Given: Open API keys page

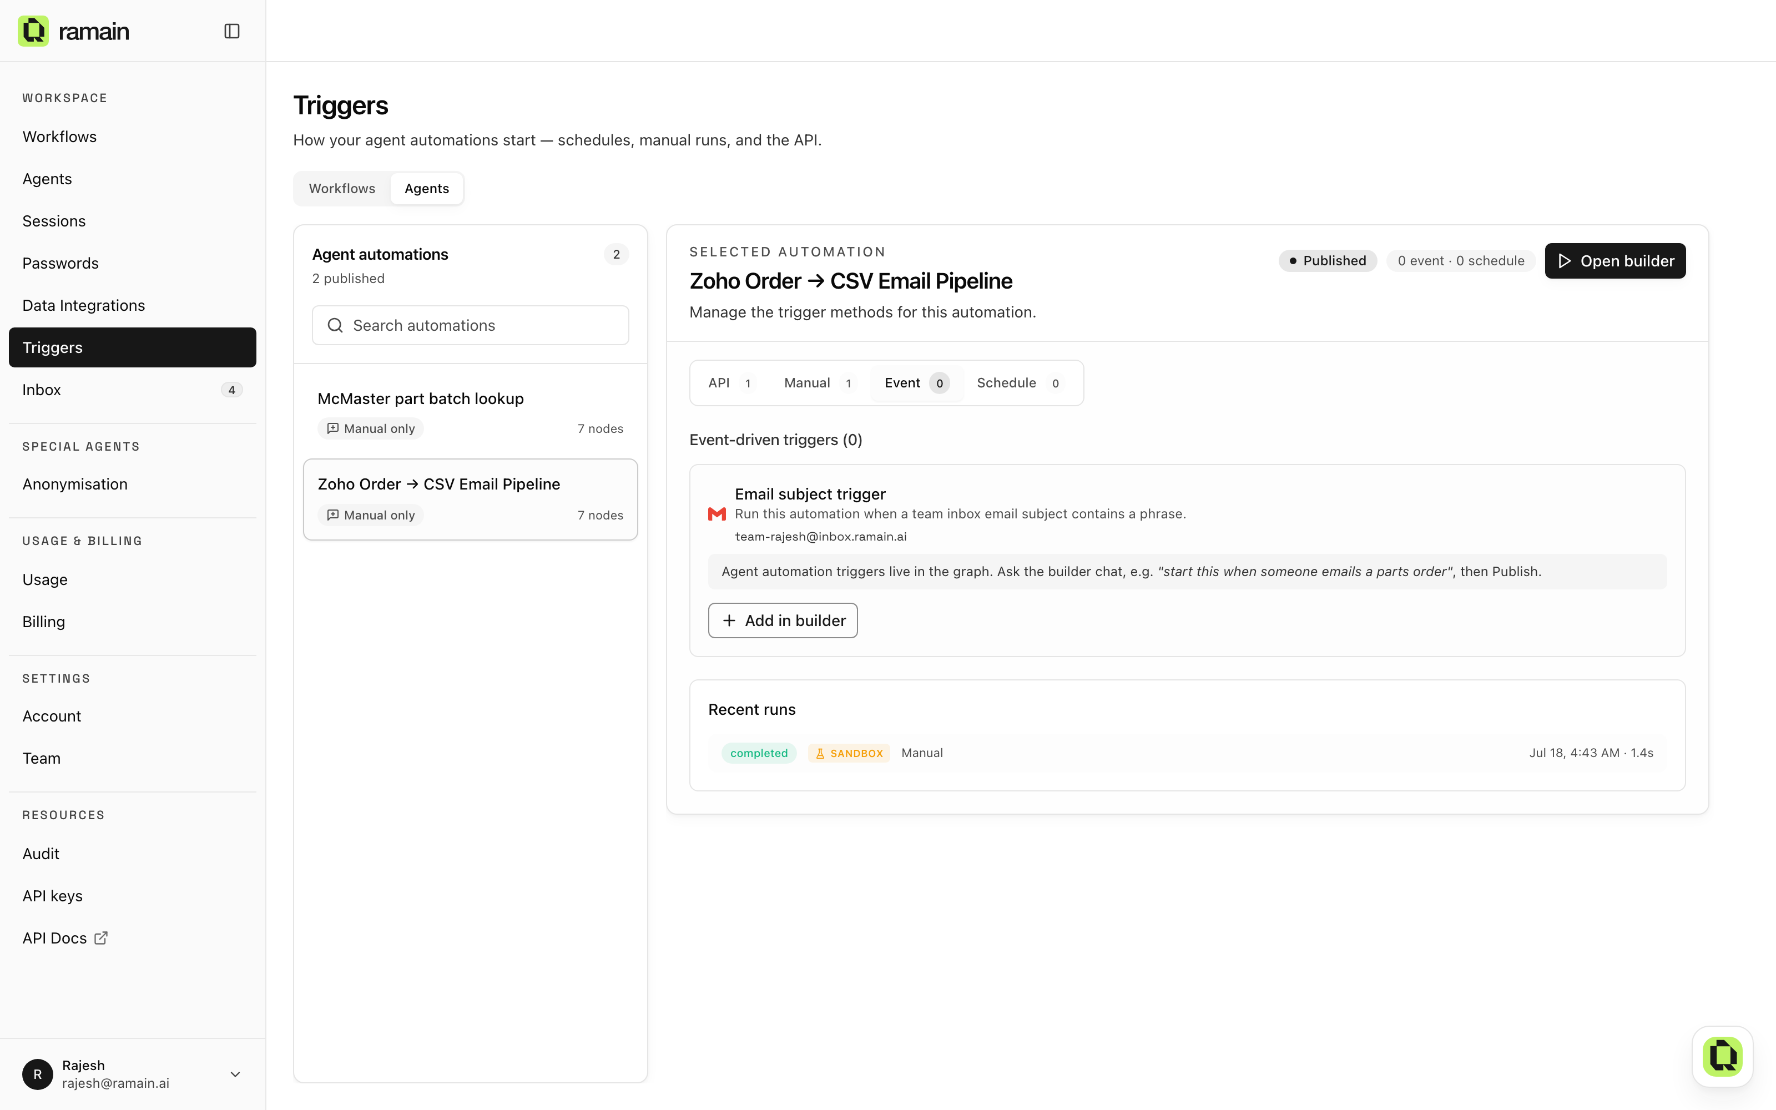Looking at the screenshot, I should coord(132,896).
